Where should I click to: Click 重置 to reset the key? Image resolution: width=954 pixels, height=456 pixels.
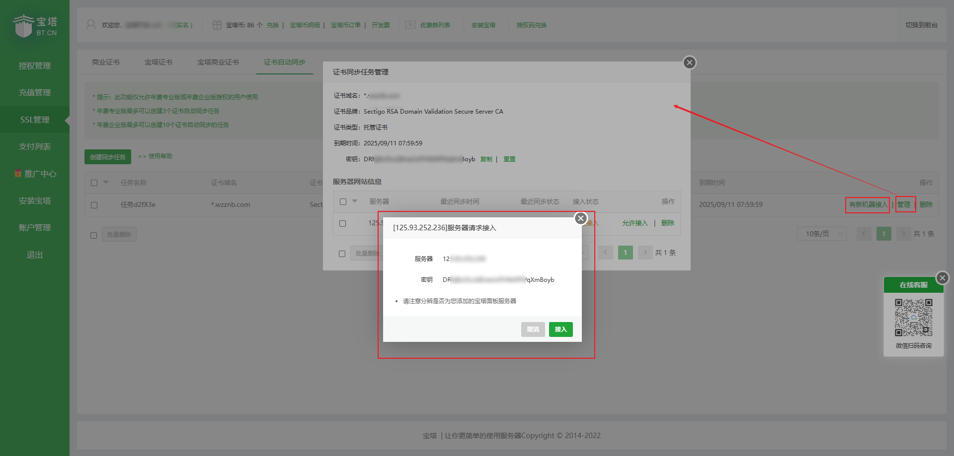coord(509,159)
